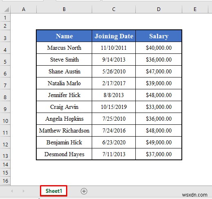Select row 14 header
The width and height of the screenshot is (212, 199).
click(x=5, y=164)
